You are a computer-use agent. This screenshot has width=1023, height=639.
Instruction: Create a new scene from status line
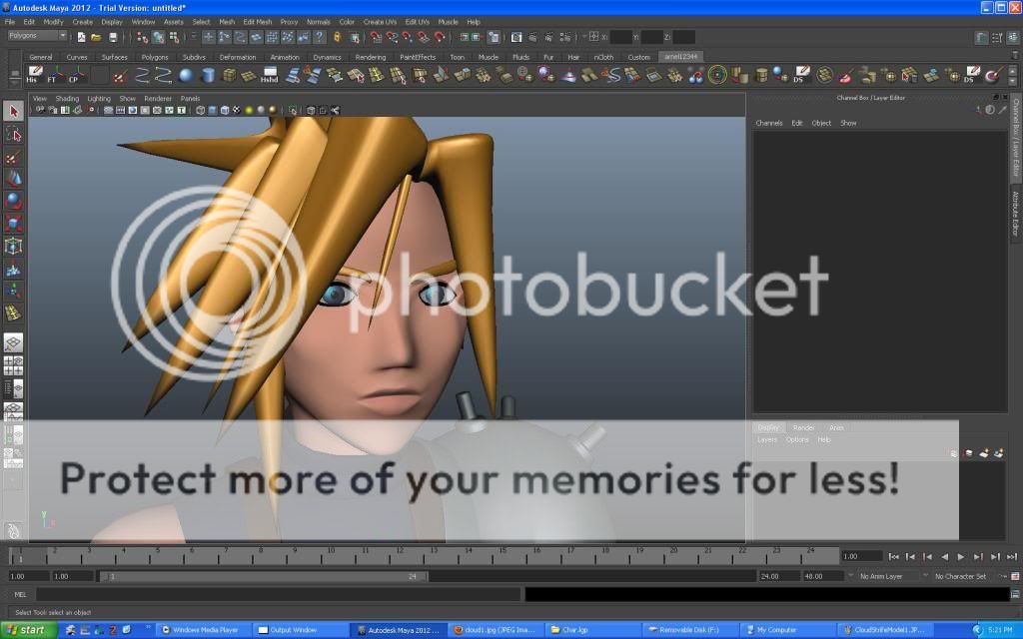[x=81, y=37]
